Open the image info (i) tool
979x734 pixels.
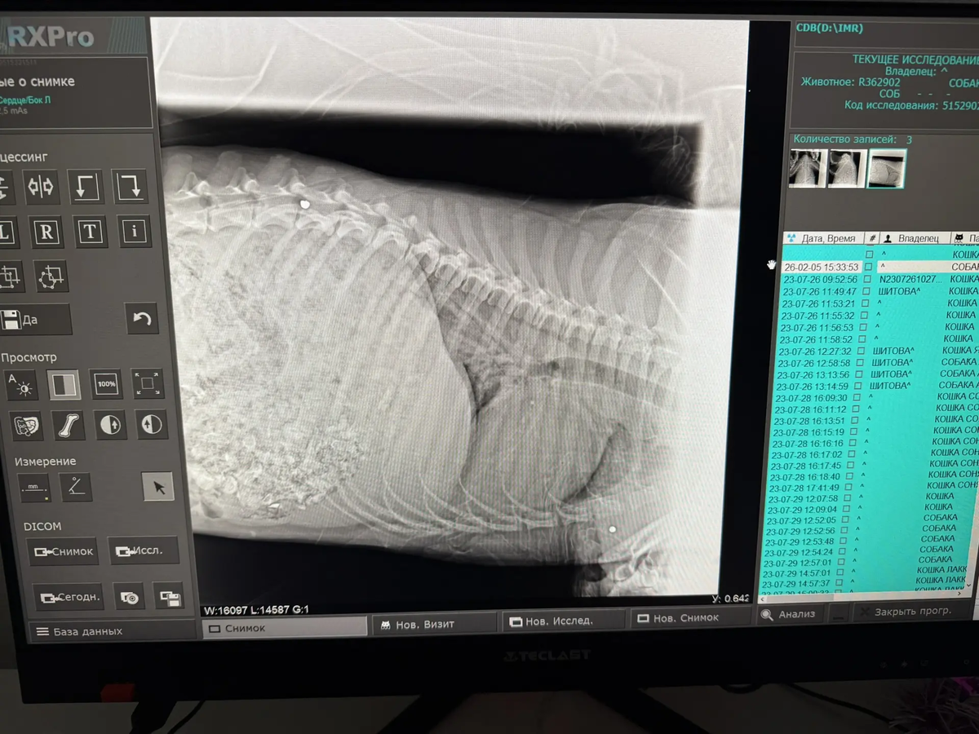coord(134,232)
